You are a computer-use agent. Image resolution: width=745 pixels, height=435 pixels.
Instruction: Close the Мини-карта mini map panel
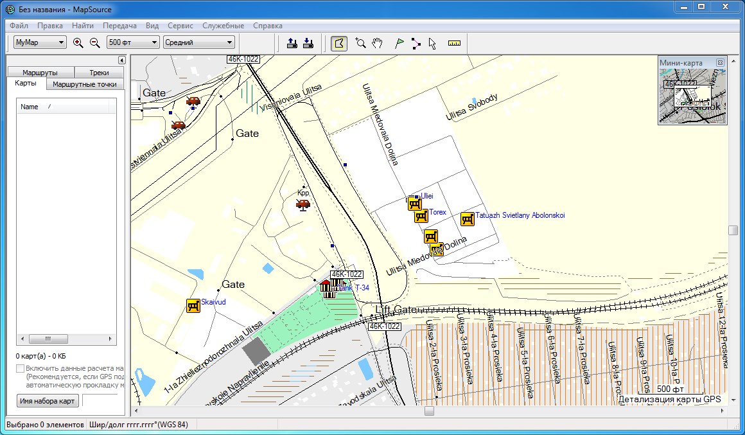720,63
